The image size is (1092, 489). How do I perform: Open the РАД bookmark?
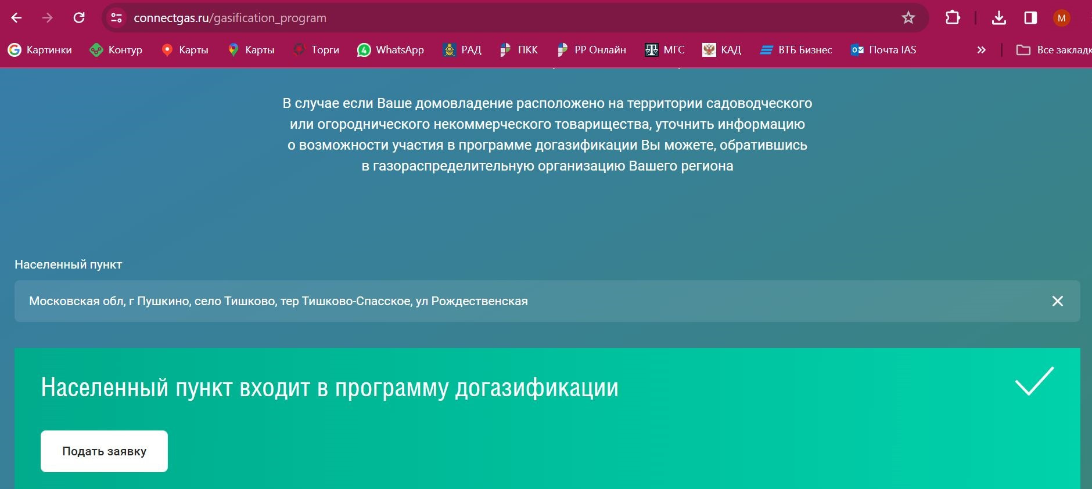pos(462,50)
